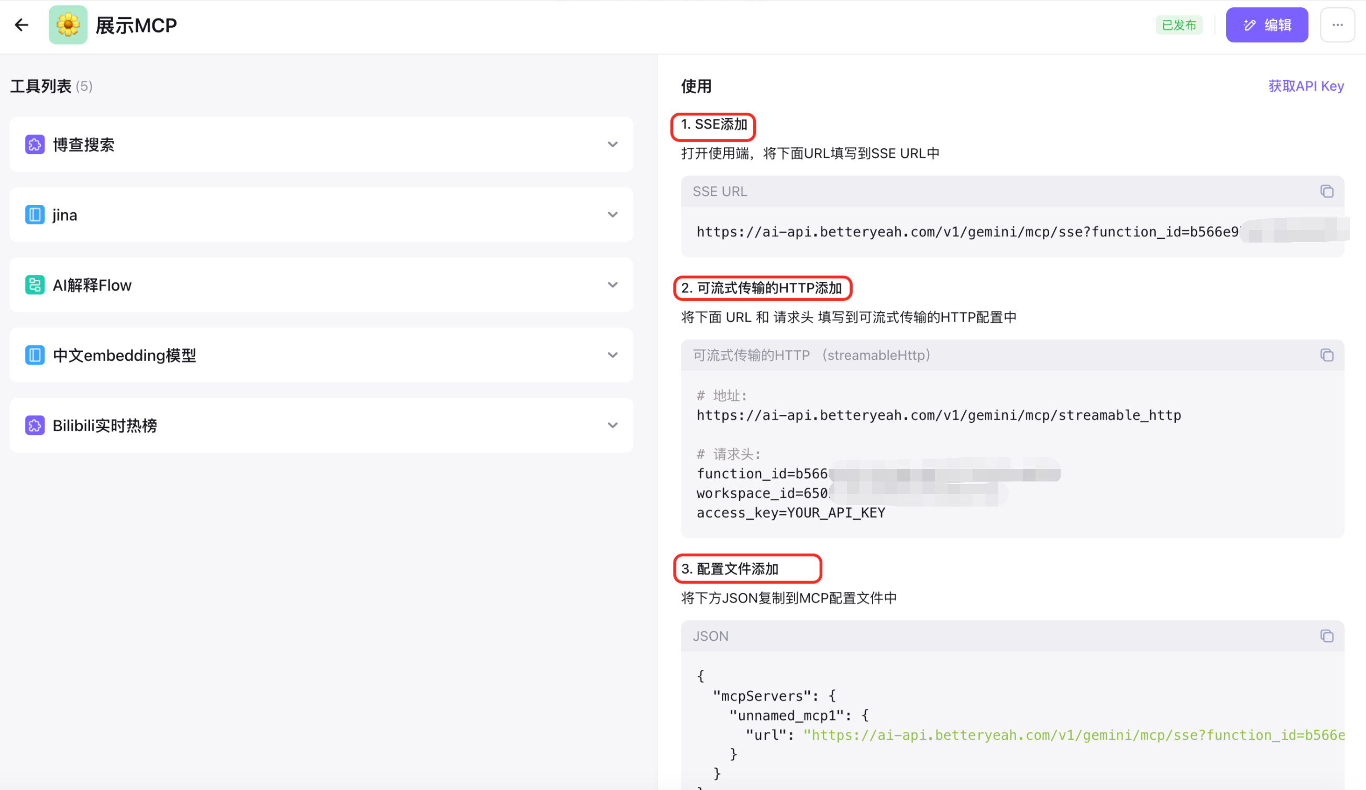
Task: Expand the jina tool details
Action: click(612, 215)
